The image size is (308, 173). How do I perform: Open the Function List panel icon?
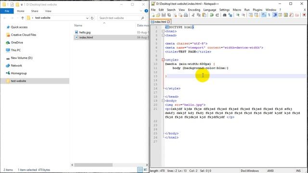pos(291,15)
